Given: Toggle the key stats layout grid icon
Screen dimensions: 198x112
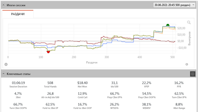Looking at the screenshot, I should [x=193, y=74].
